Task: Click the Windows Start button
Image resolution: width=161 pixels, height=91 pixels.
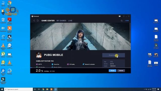Action: [2, 89]
